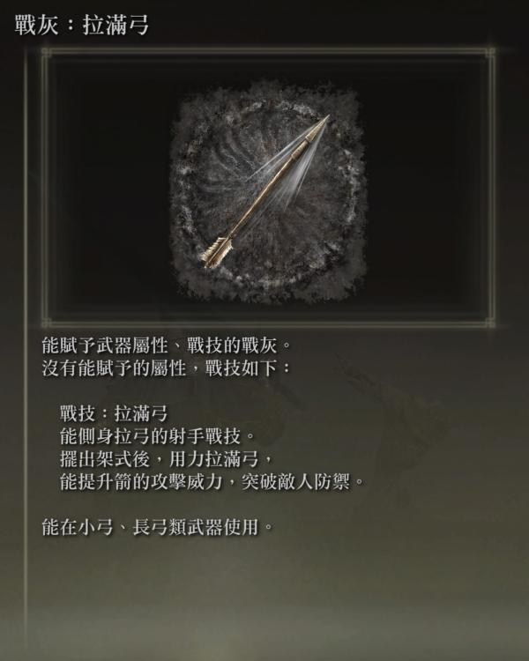Click the bottom-left corner ornament of frame
The height and width of the screenshot is (661, 529).
[x=46, y=323]
